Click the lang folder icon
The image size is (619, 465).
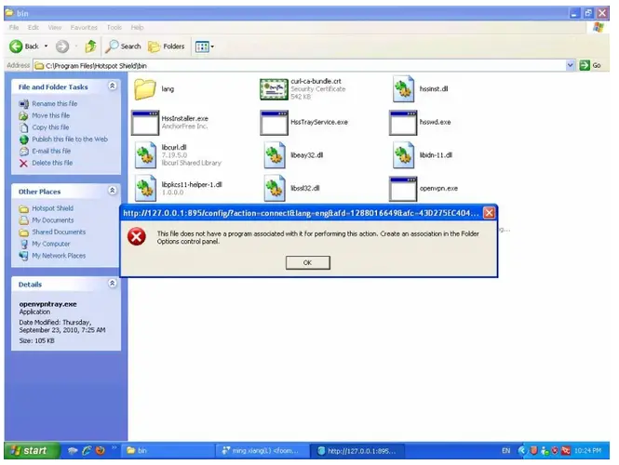144,89
